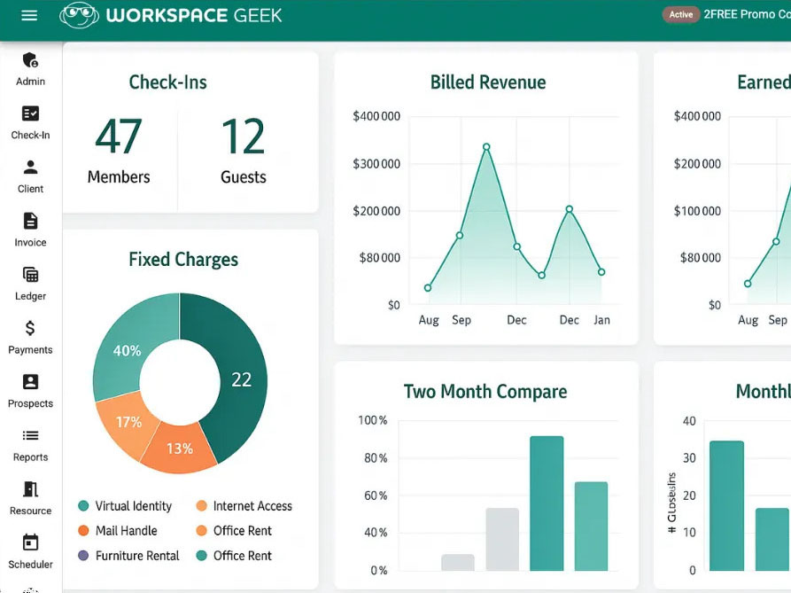Click tallest bar in Two Month Compare
This screenshot has height=593, width=791.
pyautogui.click(x=547, y=503)
